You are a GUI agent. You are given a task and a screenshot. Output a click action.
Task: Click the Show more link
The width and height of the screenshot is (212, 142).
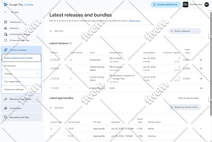pyautogui.click(x=135, y=21)
